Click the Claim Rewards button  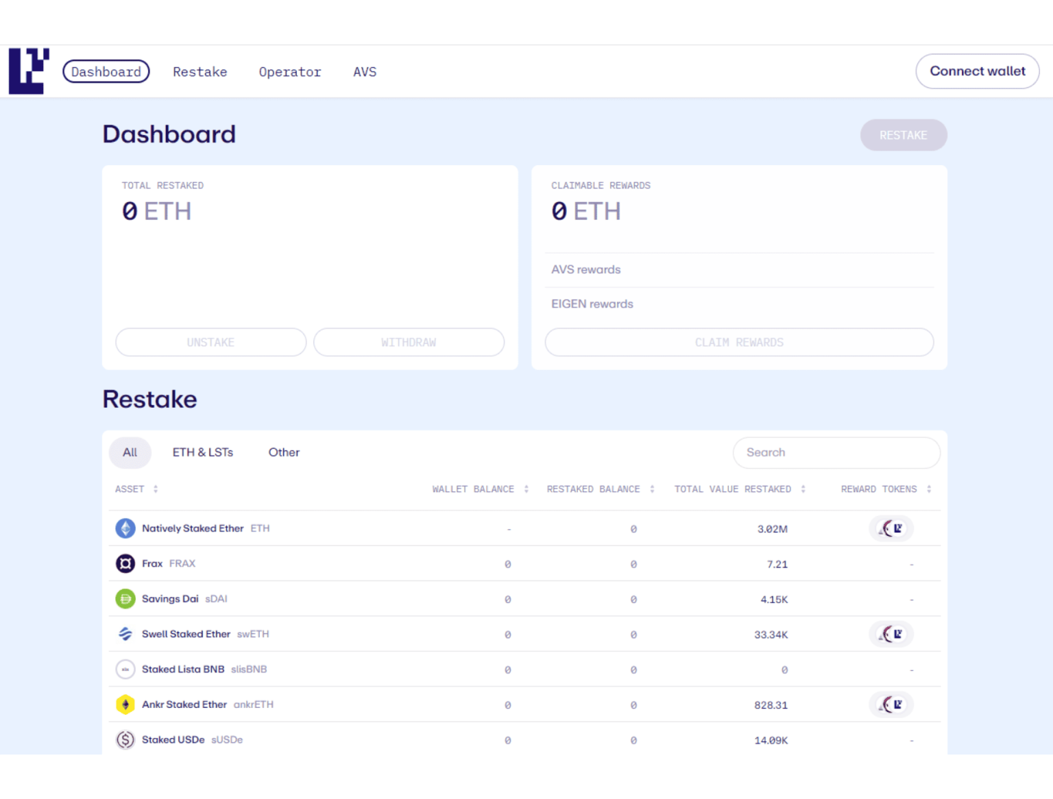click(739, 342)
